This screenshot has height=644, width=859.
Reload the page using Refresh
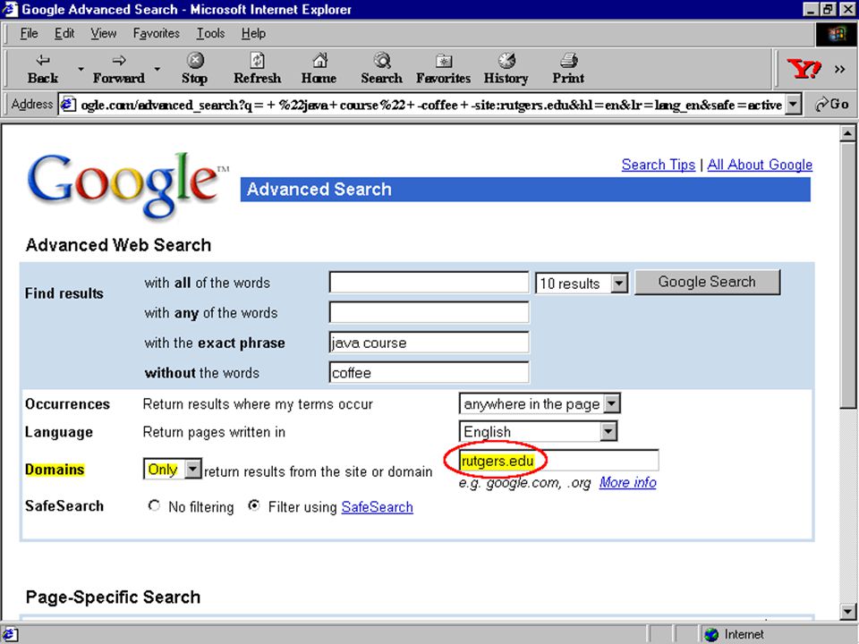(x=257, y=69)
